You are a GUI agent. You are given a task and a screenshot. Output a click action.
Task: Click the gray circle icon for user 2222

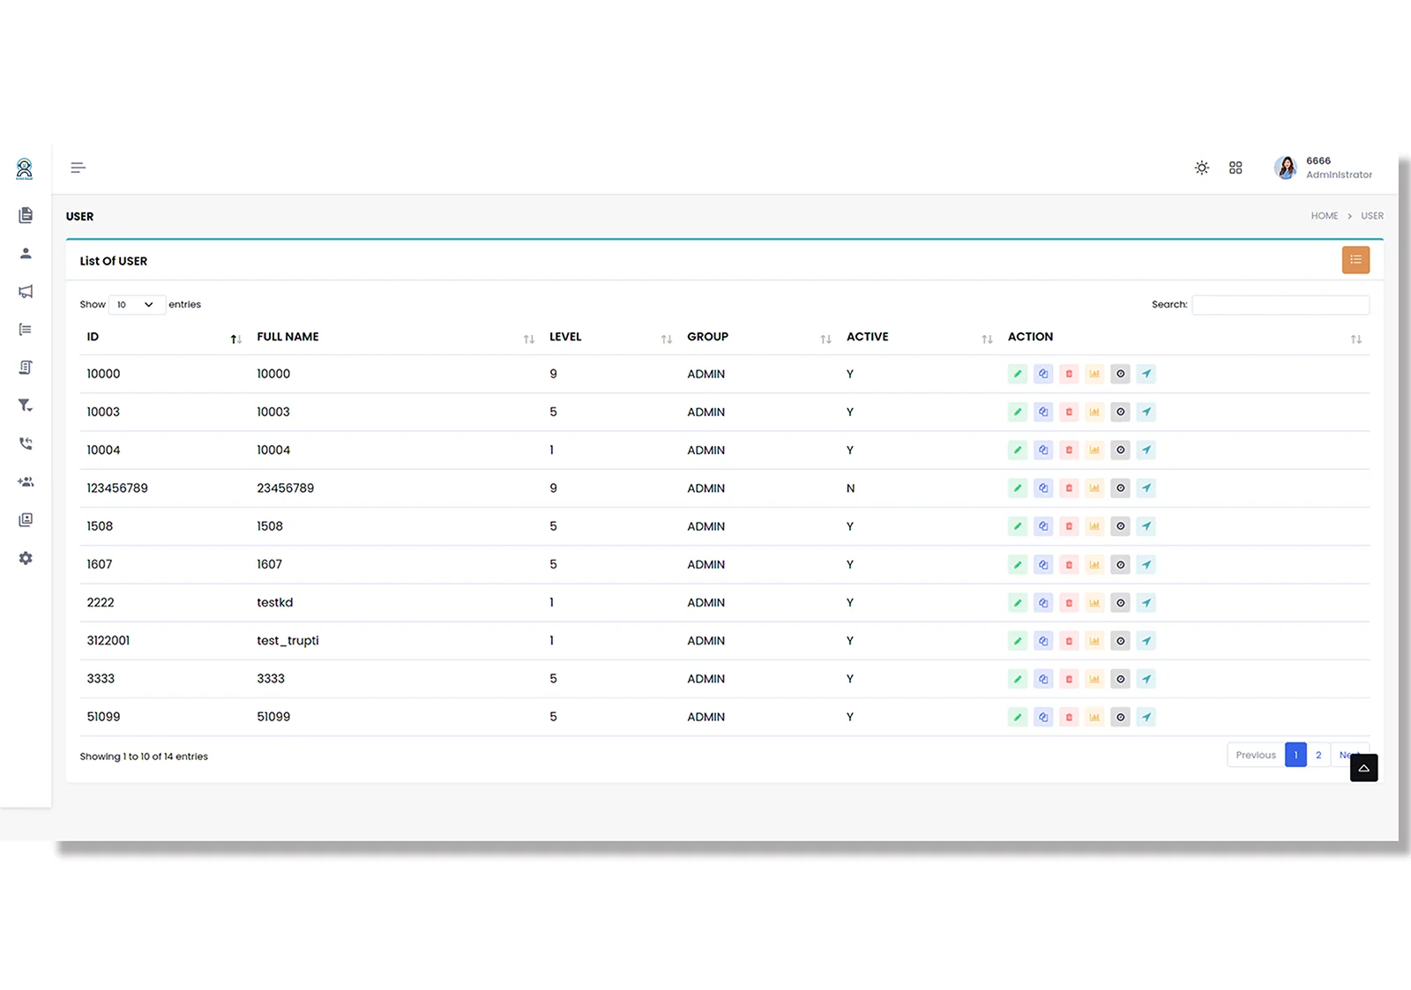coord(1120,603)
